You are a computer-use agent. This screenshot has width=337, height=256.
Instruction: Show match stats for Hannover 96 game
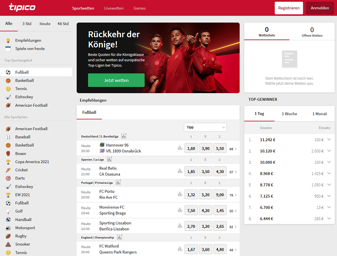pyautogui.click(x=180, y=148)
